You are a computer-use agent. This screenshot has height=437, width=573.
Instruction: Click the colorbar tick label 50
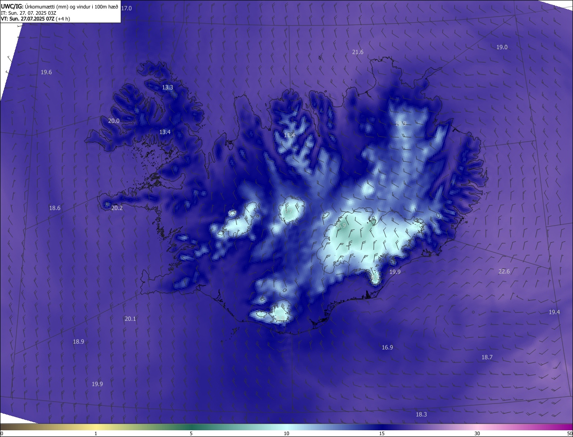tap(569, 433)
